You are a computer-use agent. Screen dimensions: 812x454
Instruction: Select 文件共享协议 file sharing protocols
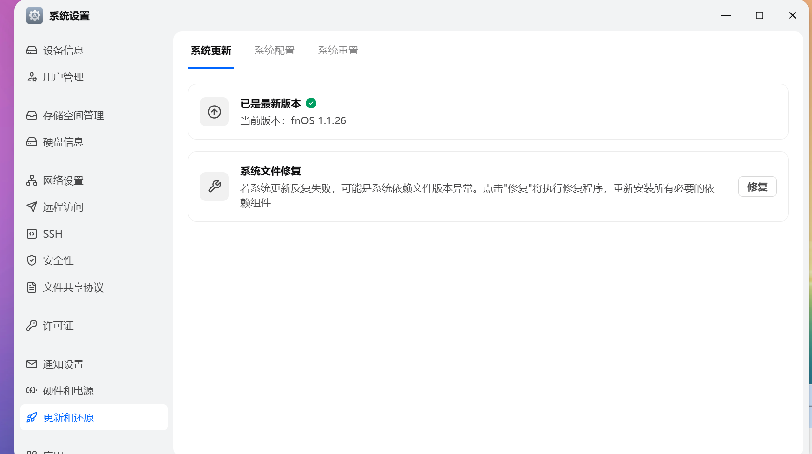[x=73, y=287]
